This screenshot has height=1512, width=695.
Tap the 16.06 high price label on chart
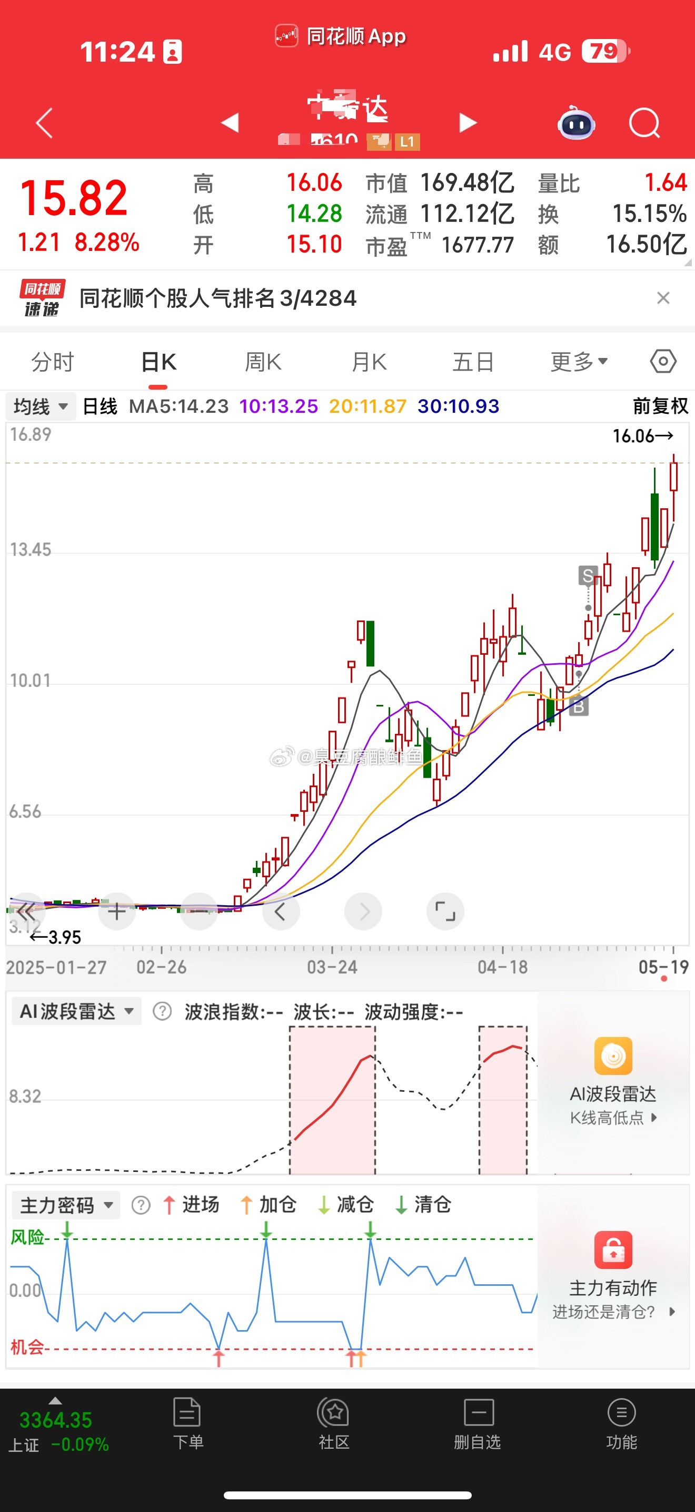pyautogui.click(x=643, y=436)
